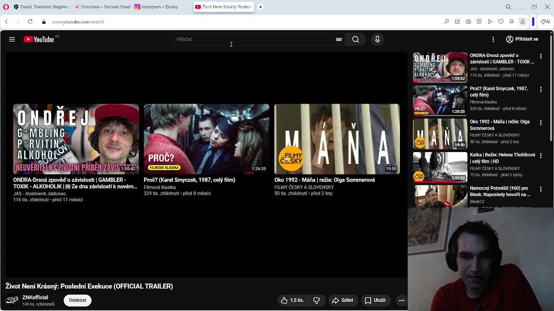
Task: Open sidebar Proč? 1:26:35 thumbnail
Action: pyautogui.click(x=440, y=101)
